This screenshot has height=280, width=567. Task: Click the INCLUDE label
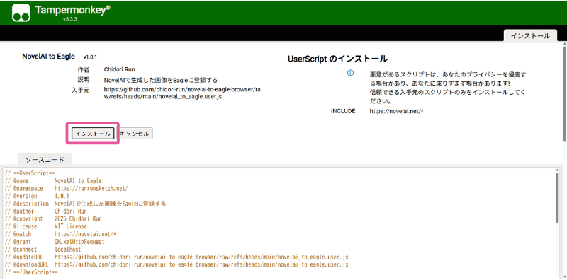343,111
